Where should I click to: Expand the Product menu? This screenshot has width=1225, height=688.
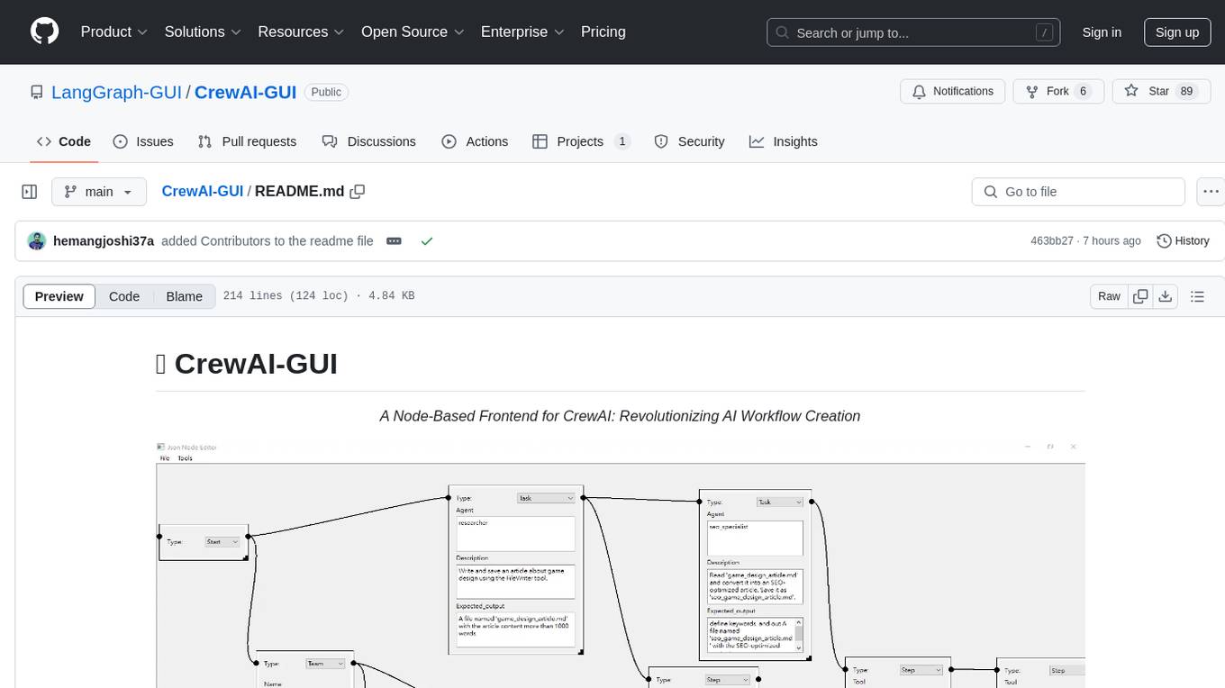tap(114, 32)
